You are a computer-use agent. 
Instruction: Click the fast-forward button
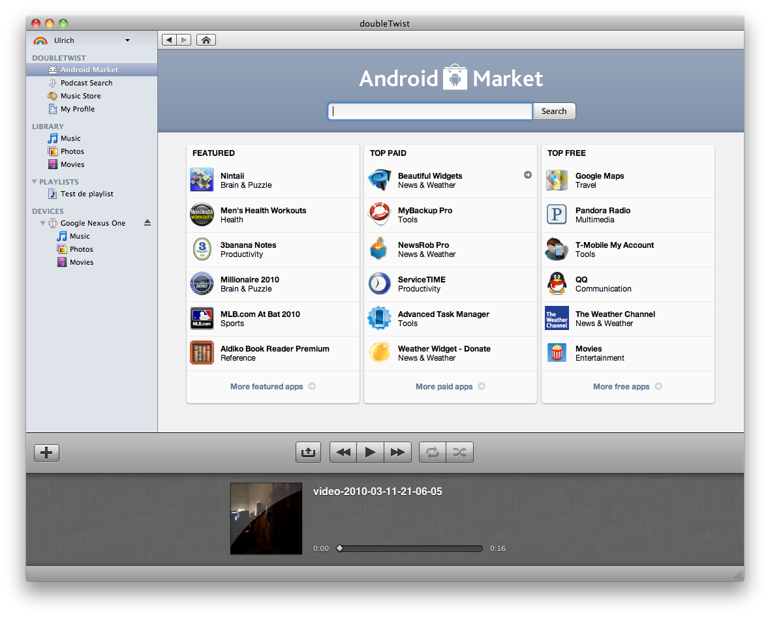click(x=397, y=452)
